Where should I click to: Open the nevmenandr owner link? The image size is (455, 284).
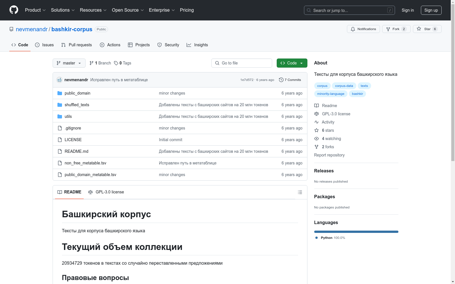click(x=32, y=29)
